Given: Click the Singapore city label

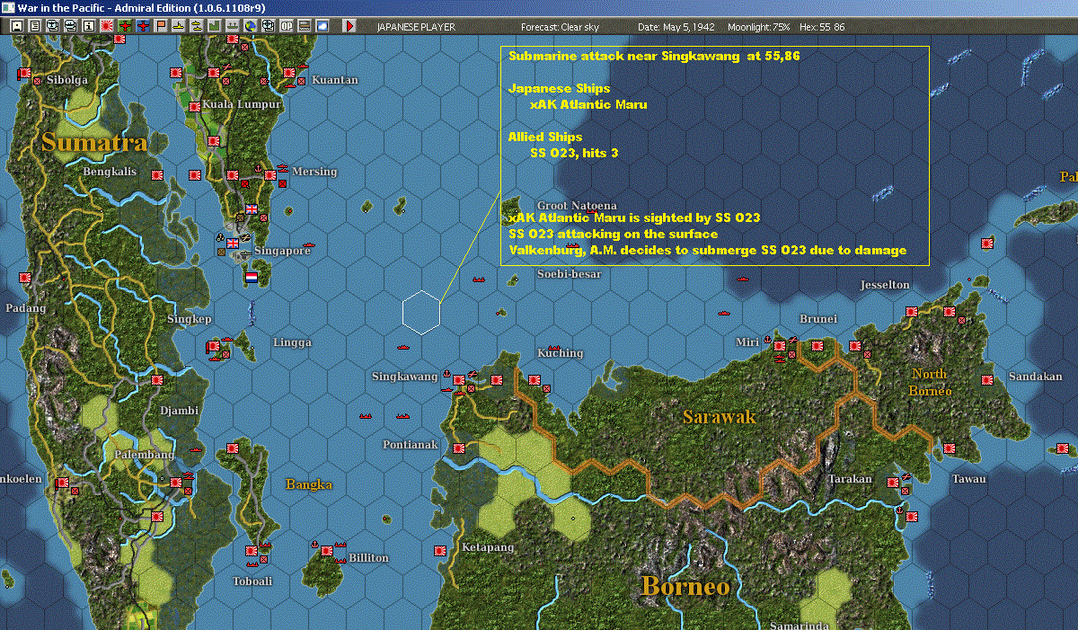Looking at the screenshot, I should [282, 251].
